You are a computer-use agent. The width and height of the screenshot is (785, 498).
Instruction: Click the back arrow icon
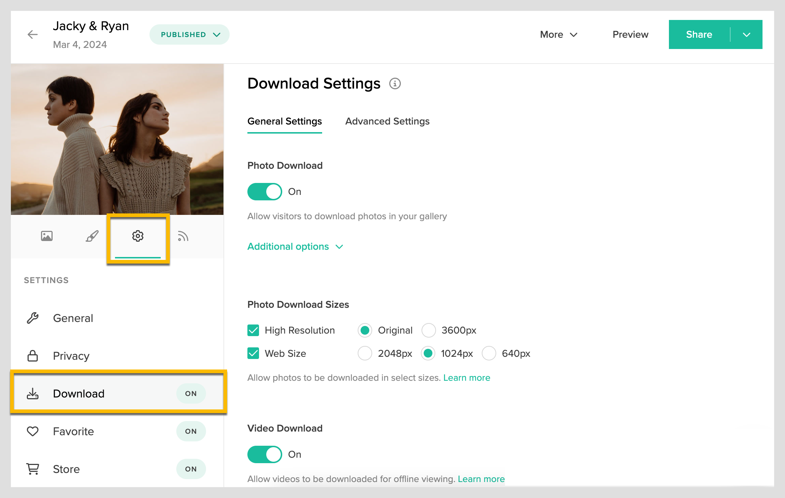33,34
